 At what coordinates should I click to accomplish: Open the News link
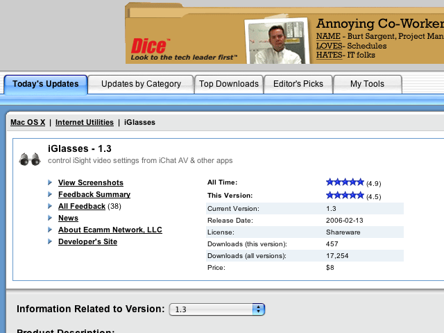tap(68, 218)
